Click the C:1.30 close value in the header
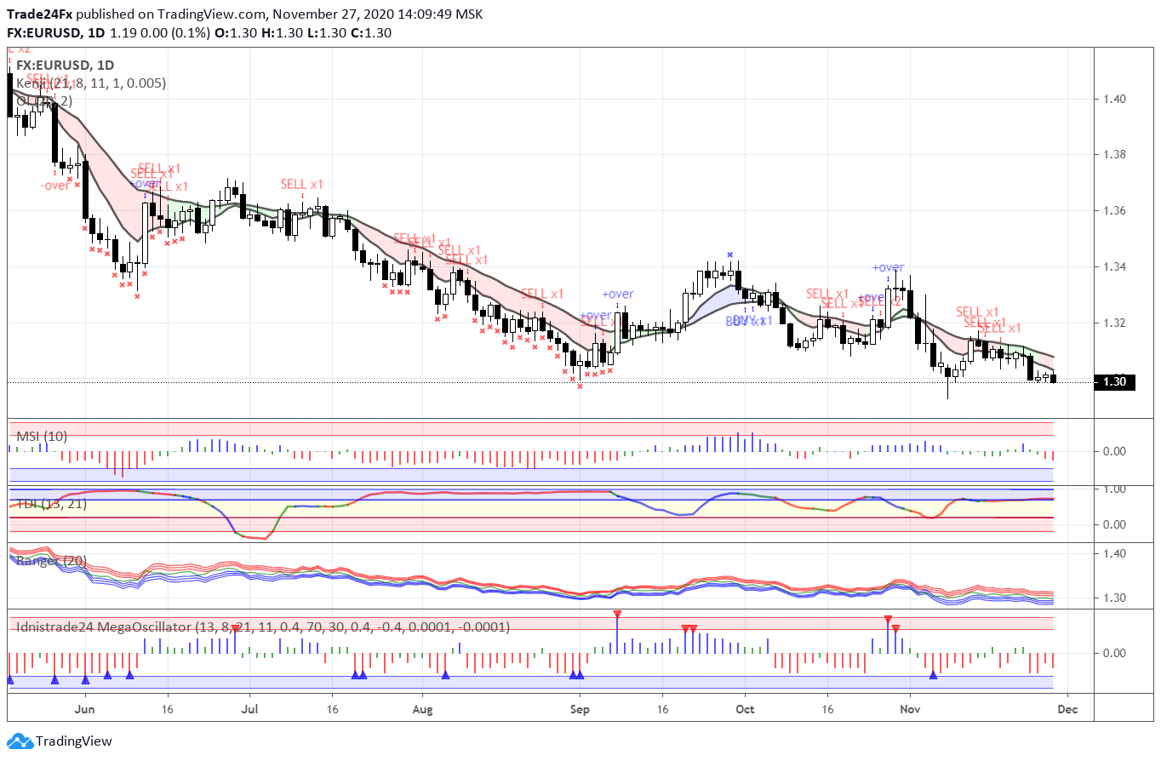1161x761 pixels. (373, 33)
